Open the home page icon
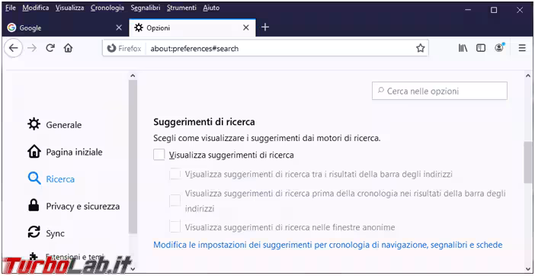Image resolution: width=535 pixels, height=276 pixels. click(69, 49)
